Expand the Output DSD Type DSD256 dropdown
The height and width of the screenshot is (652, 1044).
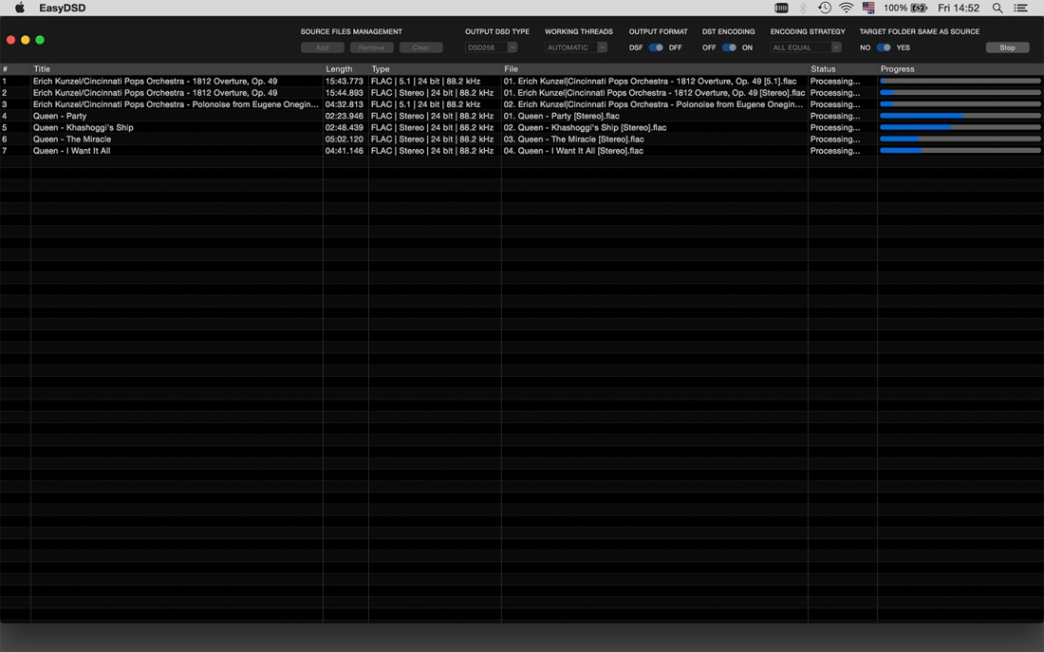pyautogui.click(x=491, y=47)
